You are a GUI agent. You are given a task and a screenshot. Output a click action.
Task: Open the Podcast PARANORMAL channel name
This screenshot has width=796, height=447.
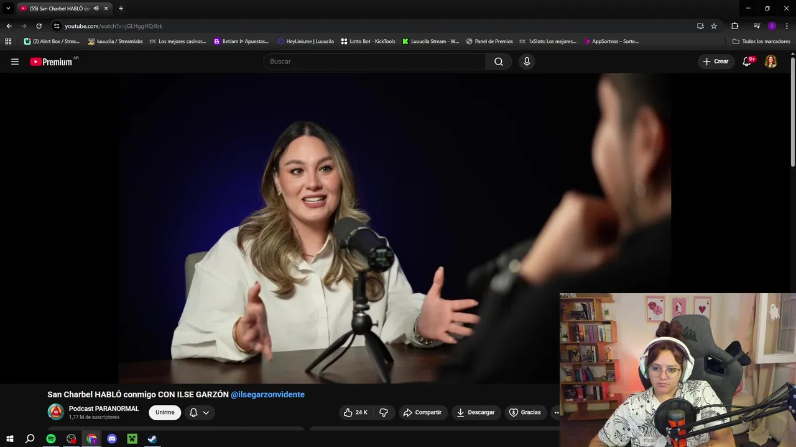point(104,409)
